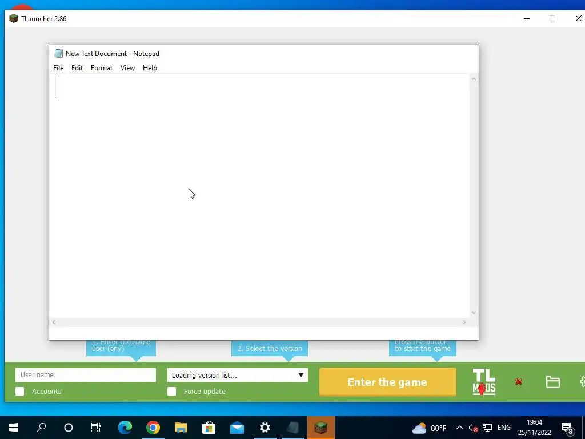Click the ENG language indicator
The width and height of the screenshot is (585, 439).
pyautogui.click(x=504, y=428)
